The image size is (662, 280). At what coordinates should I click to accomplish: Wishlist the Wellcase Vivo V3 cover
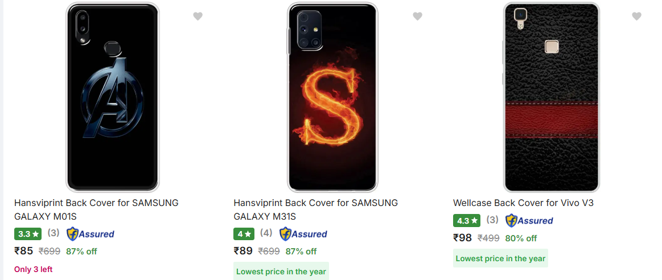636,16
